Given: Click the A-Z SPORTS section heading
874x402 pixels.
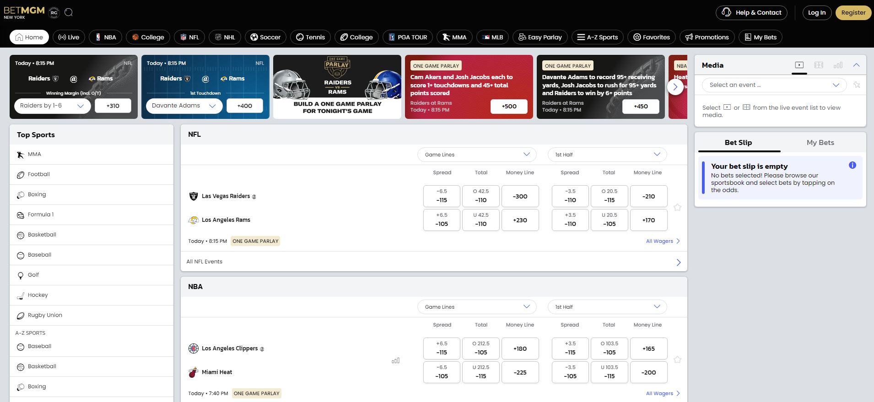Looking at the screenshot, I should pyautogui.click(x=30, y=333).
